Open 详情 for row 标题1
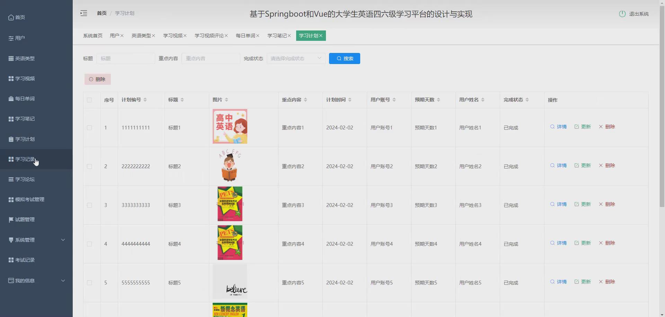 click(558, 127)
